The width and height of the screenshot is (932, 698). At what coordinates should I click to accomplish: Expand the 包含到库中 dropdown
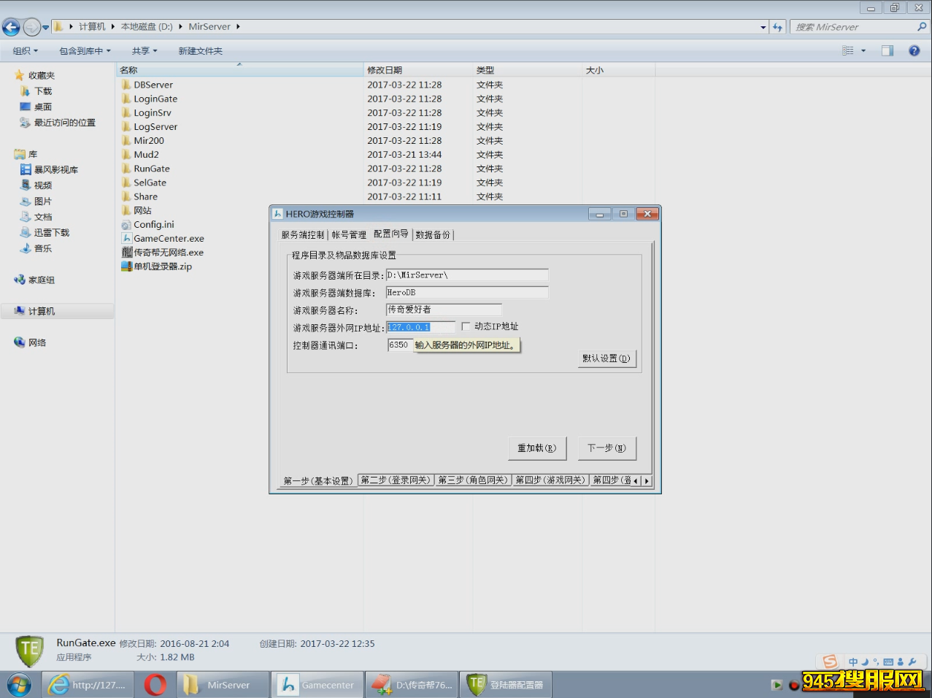pos(85,51)
